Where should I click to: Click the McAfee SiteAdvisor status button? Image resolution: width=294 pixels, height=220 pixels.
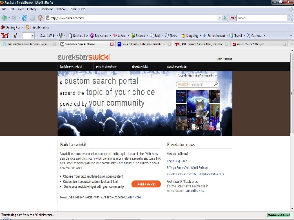click(278, 215)
